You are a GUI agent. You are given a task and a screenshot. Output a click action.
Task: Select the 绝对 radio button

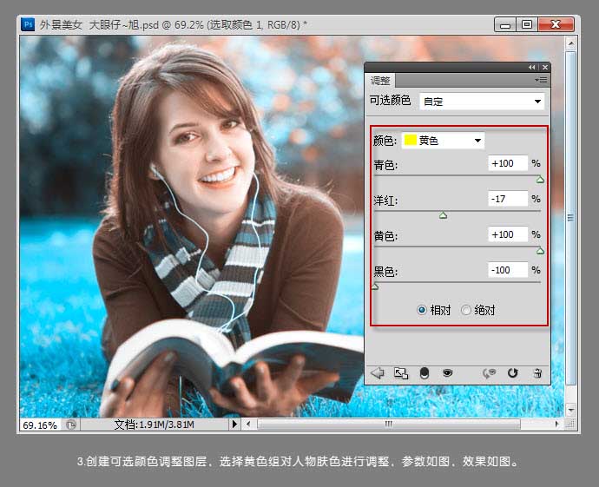coord(465,310)
